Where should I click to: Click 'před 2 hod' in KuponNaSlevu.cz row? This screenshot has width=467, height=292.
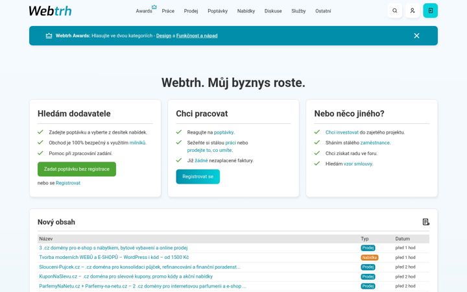tap(405, 276)
